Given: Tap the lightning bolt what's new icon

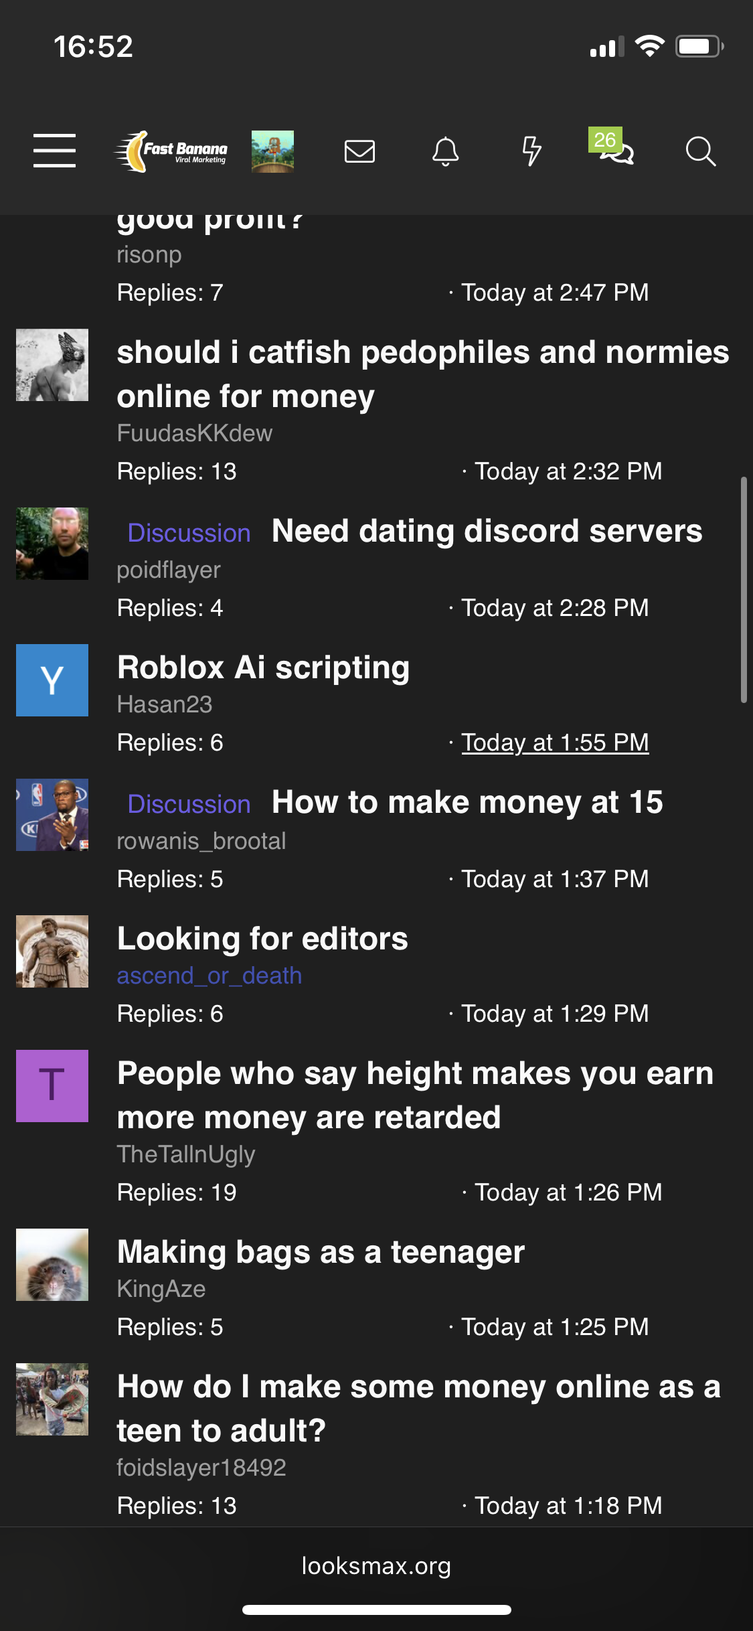Looking at the screenshot, I should 531,151.
